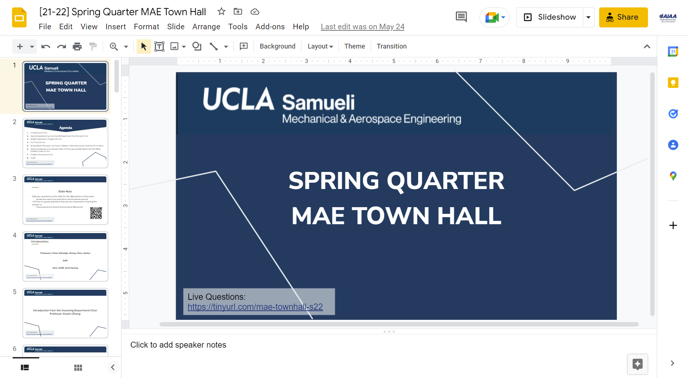Open Slideshow options dropdown arrow
The image size is (688, 378).
[x=588, y=17]
